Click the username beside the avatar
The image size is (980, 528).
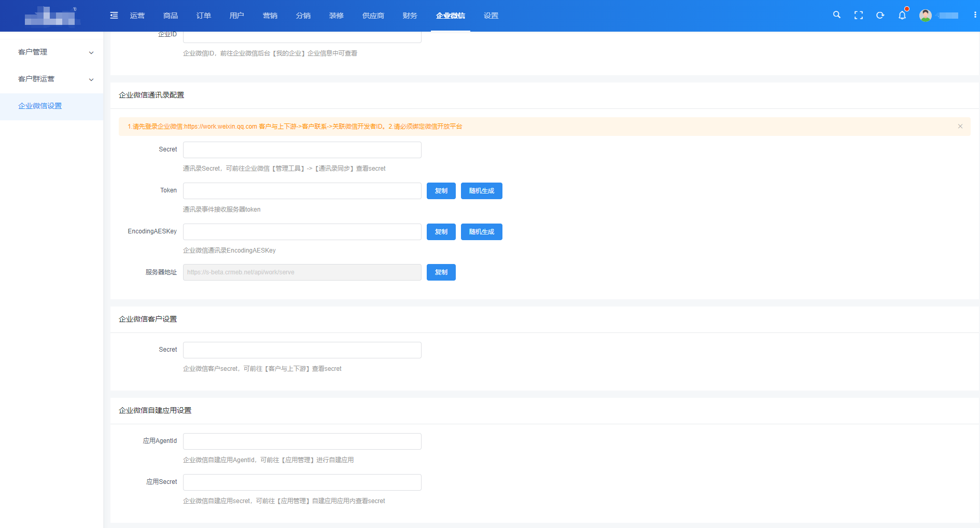point(948,16)
